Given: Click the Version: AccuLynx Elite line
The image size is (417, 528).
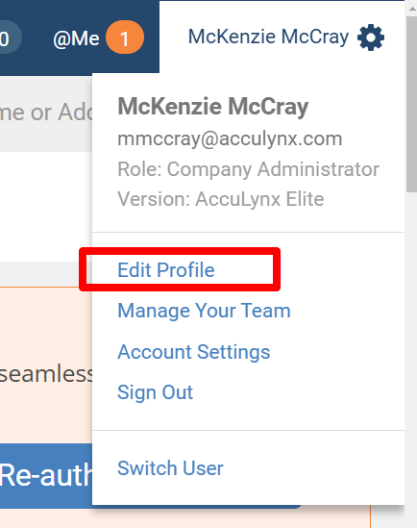Looking at the screenshot, I should (221, 199).
